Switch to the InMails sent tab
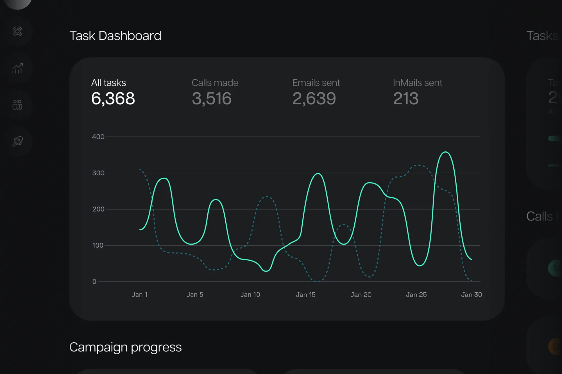 (x=417, y=83)
